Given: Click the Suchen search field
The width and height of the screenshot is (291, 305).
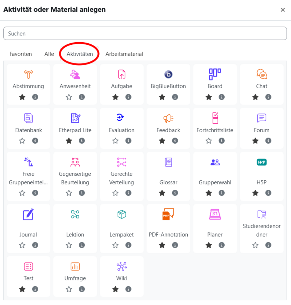Looking at the screenshot, I should pos(145,34).
